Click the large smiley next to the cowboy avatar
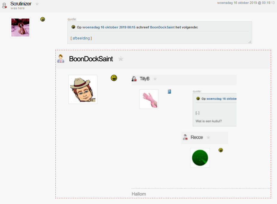This screenshot has height=204, width=277. click(114, 78)
